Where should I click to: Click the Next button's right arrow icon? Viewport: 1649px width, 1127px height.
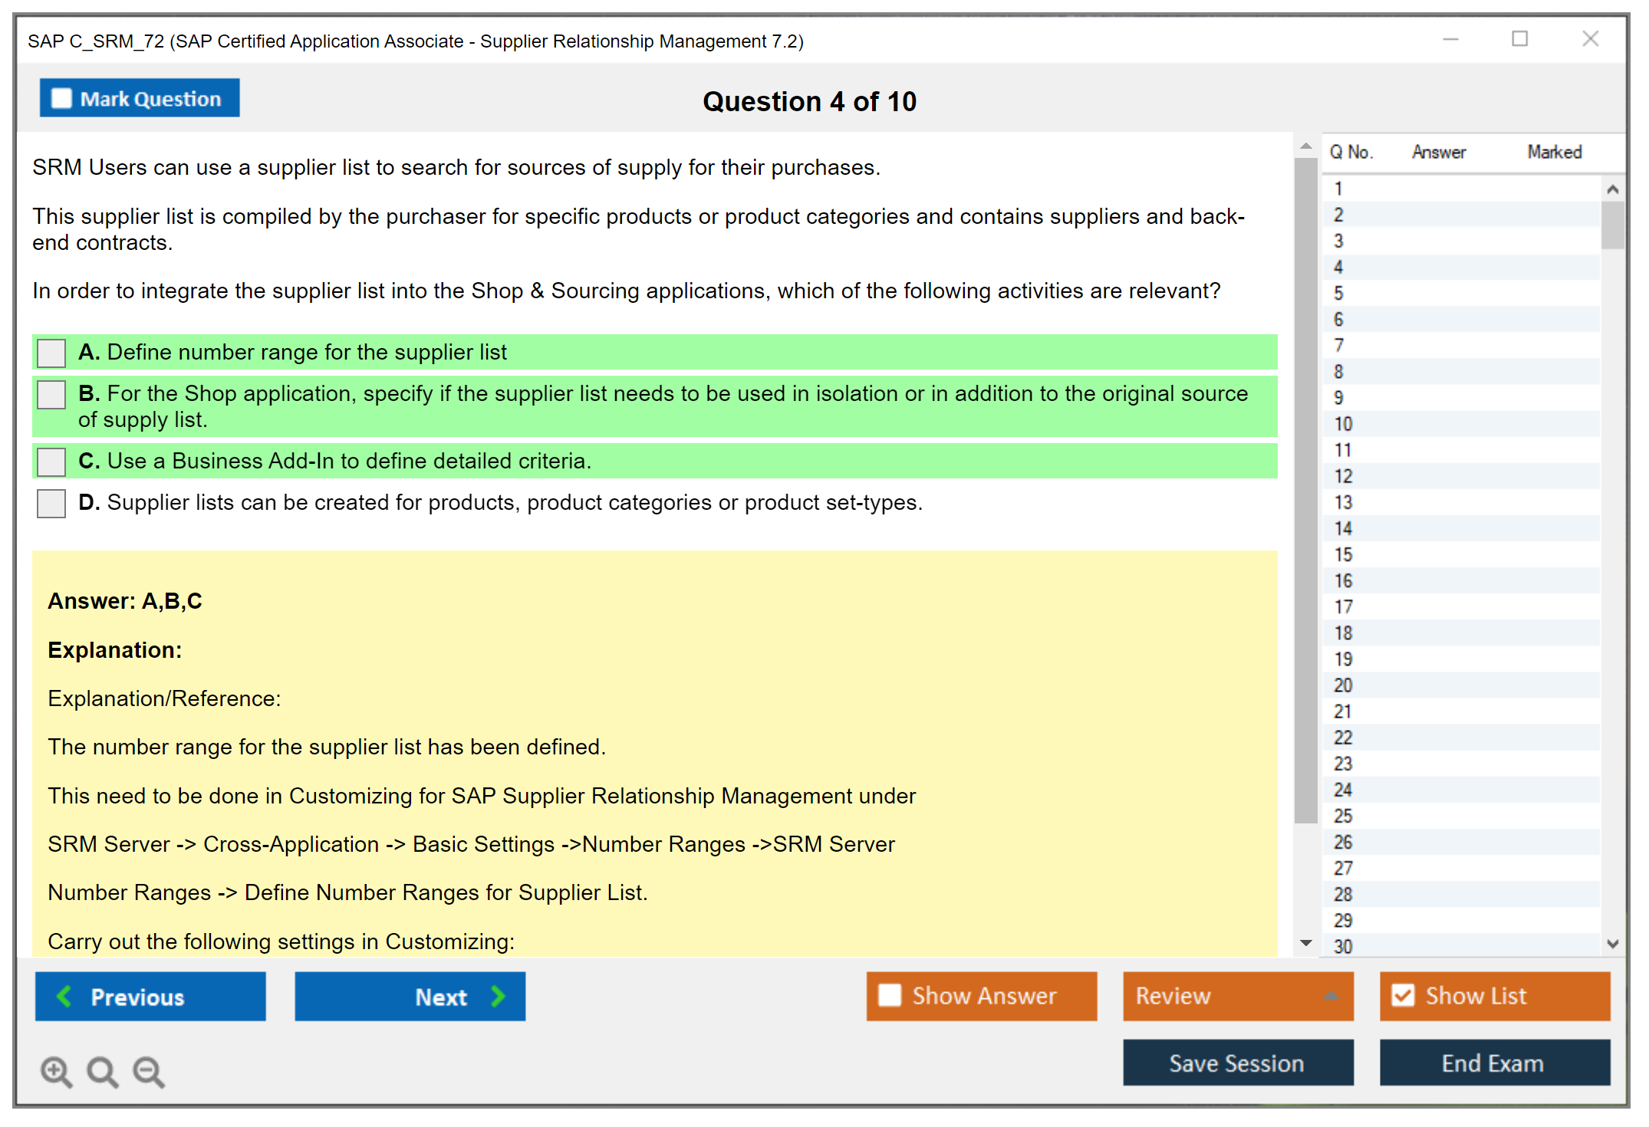[x=498, y=997]
